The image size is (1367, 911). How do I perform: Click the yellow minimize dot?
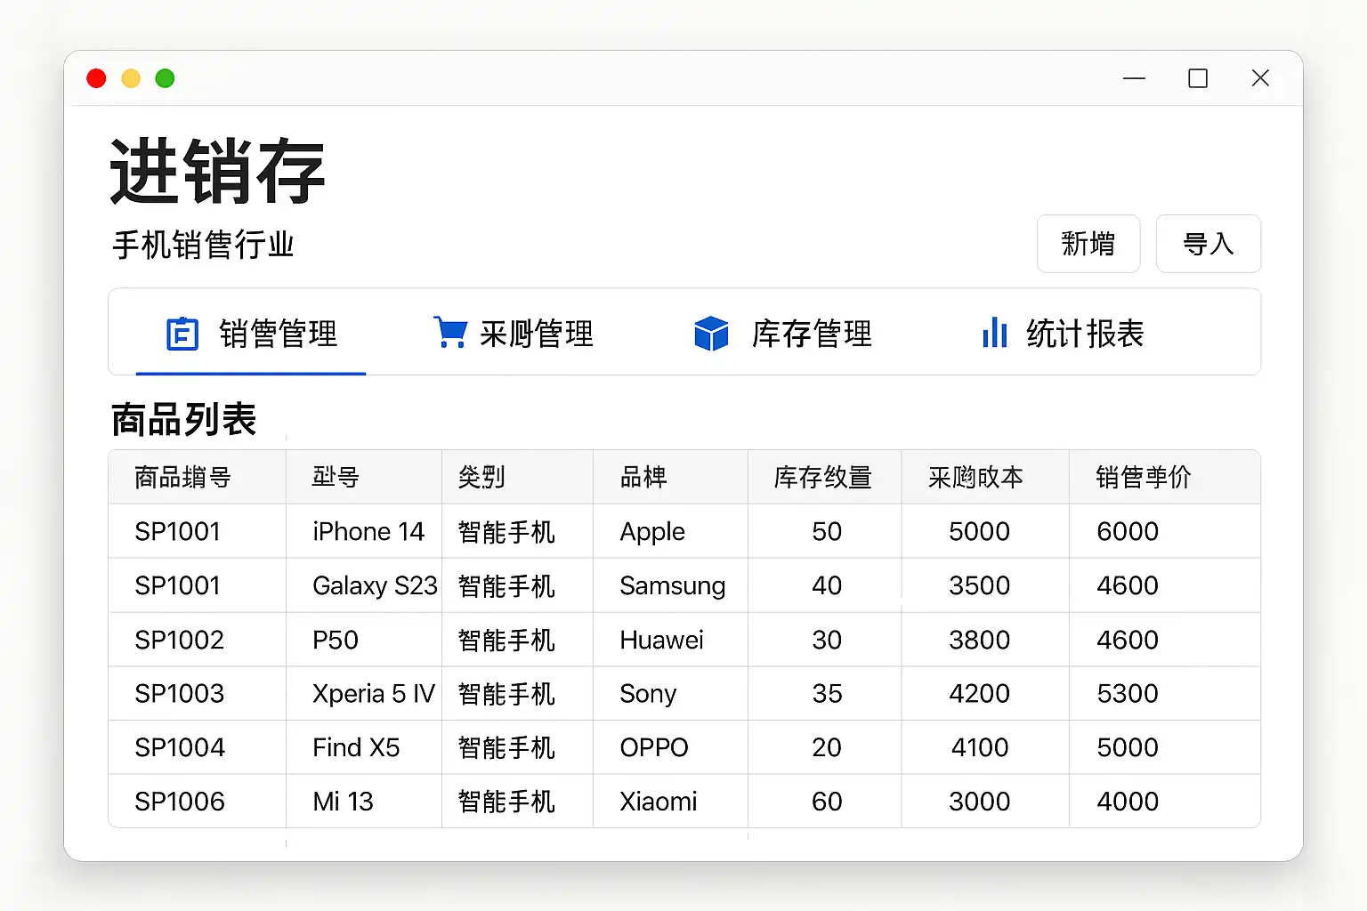pyautogui.click(x=131, y=78)
